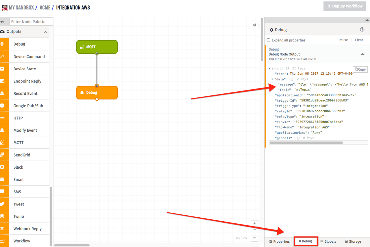Viewport: 370px width, 247px height.
Task: Collapse the Outputs section in the palette
Action: pyautogui.click(x=45, y=32)
